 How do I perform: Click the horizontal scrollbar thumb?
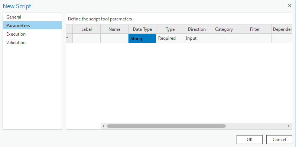[166, 126]
